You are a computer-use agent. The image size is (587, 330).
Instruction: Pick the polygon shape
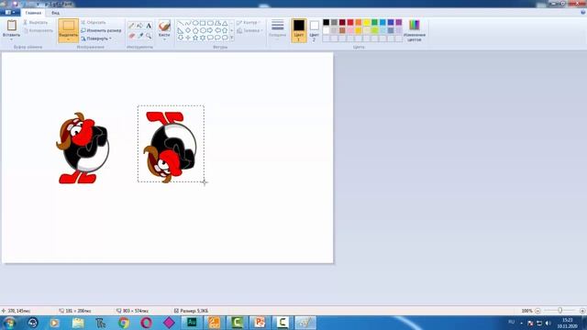click(x=217, y=23)
